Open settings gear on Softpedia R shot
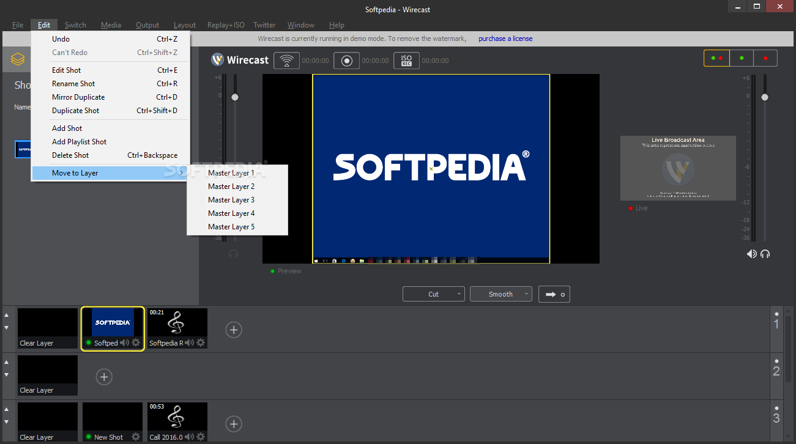Viewport: 796px width, 444px height. coord(200,342)
